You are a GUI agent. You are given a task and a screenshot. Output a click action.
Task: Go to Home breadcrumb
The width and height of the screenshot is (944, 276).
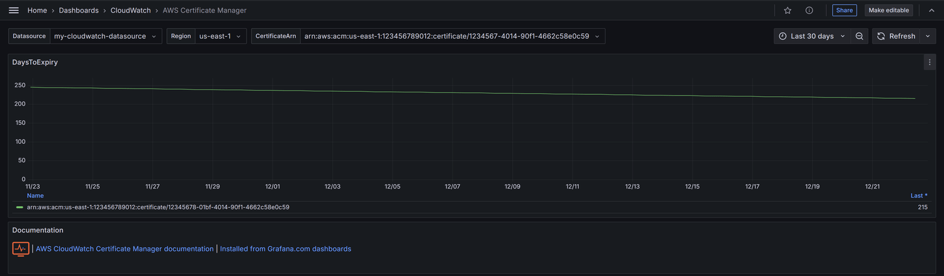click(x=37, y=11)
